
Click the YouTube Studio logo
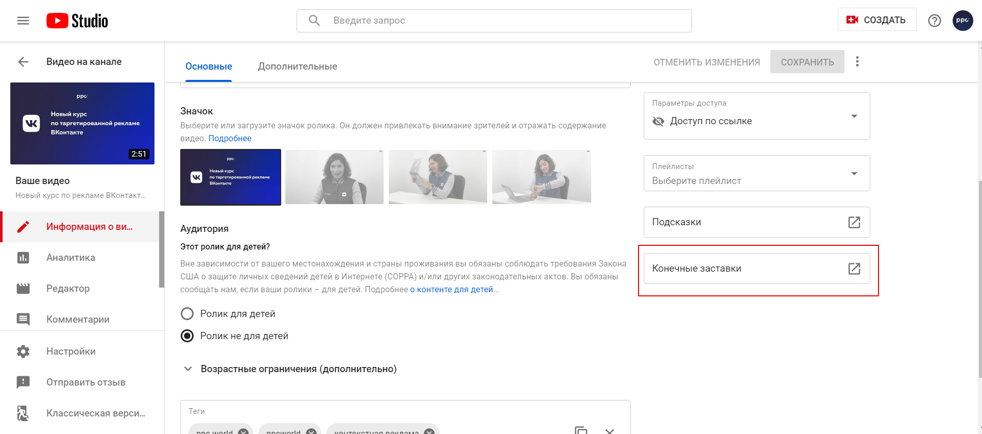77,21
